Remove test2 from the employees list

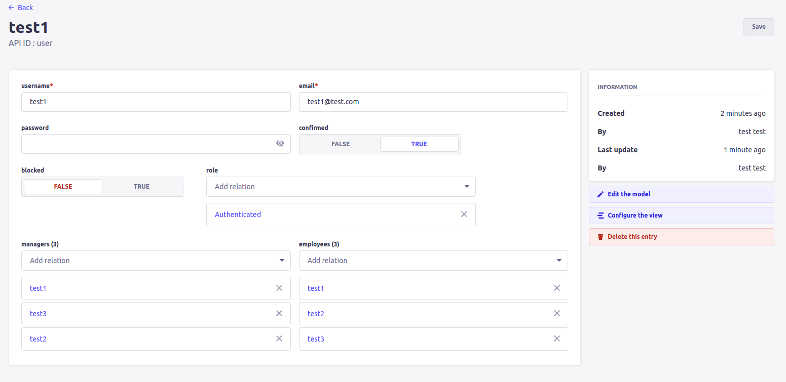coord(557,313)
